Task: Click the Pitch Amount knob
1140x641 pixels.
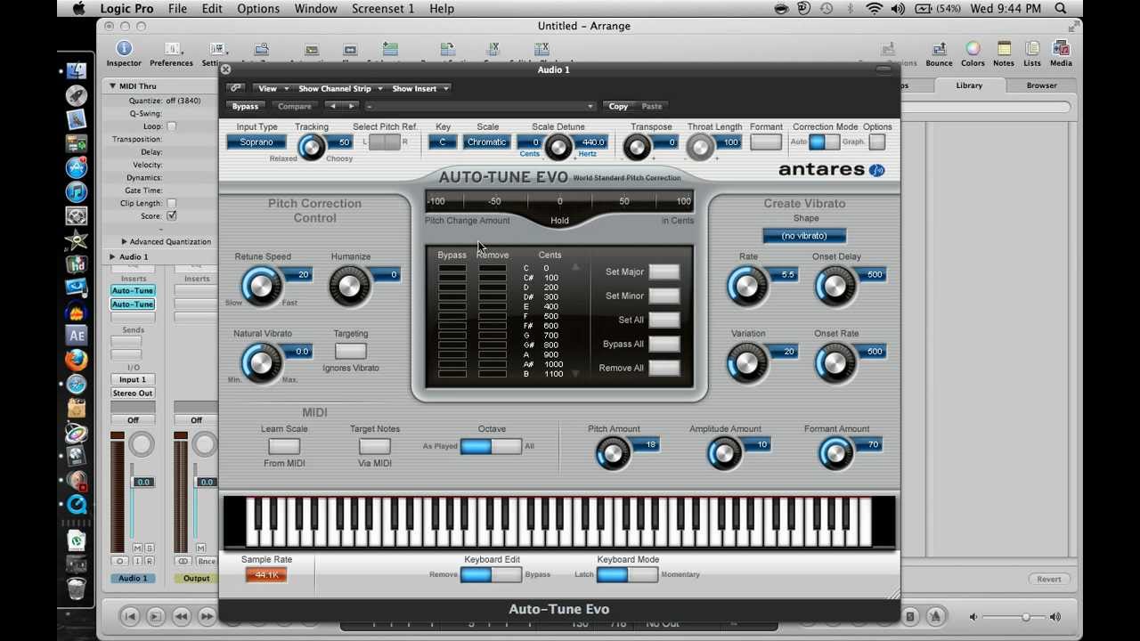Action: point(612,454)
